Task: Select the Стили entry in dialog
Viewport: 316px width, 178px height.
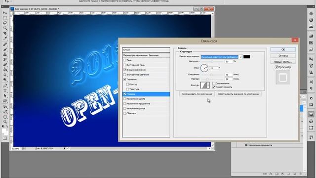Action: 146,49
